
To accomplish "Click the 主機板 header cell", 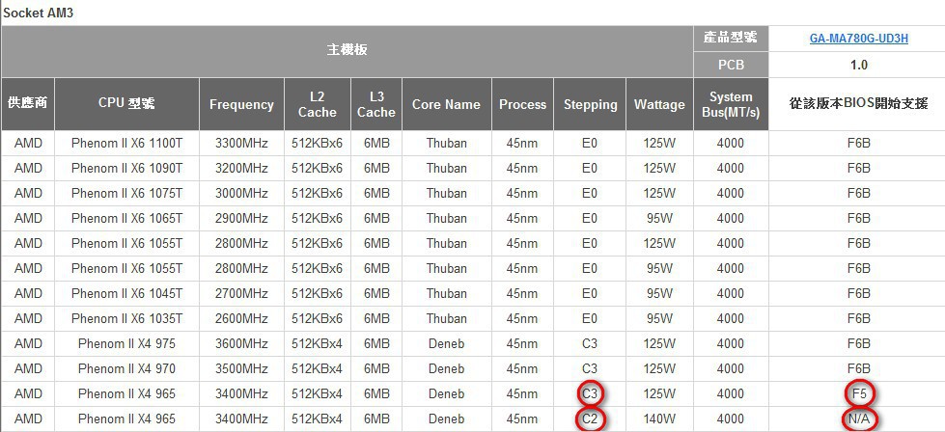I will pos(347,50).
